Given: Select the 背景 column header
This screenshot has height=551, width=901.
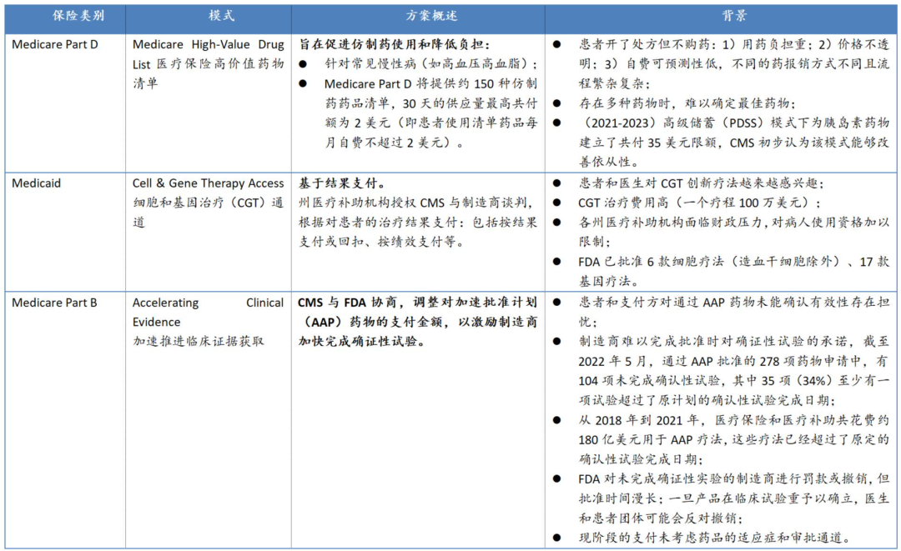Looking at the screenshot, I should click(x=722, y=16).
